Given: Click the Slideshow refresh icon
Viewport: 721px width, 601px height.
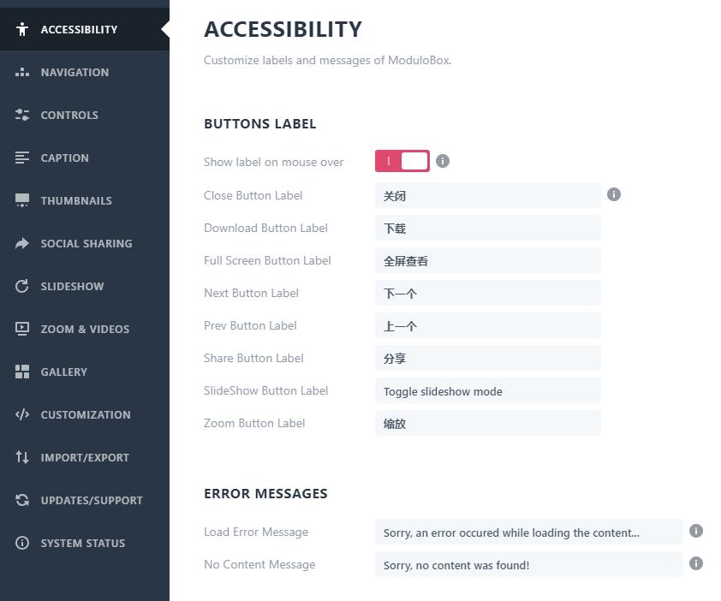Looking at the screenshot, I should click(22, 287).
